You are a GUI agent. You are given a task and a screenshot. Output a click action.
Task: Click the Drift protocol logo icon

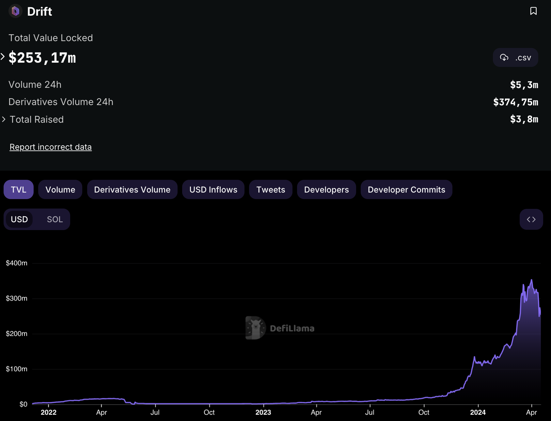click(15, 11)
